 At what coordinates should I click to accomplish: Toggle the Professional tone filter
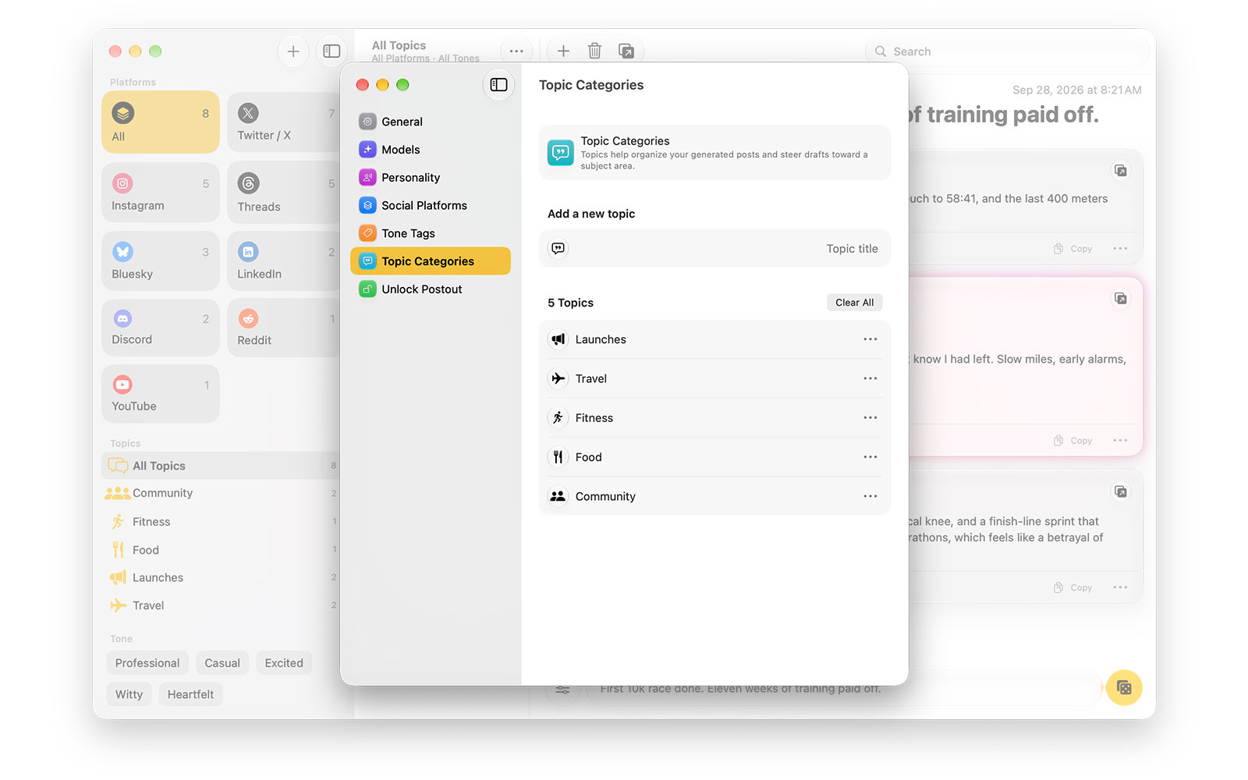(147, 663)
